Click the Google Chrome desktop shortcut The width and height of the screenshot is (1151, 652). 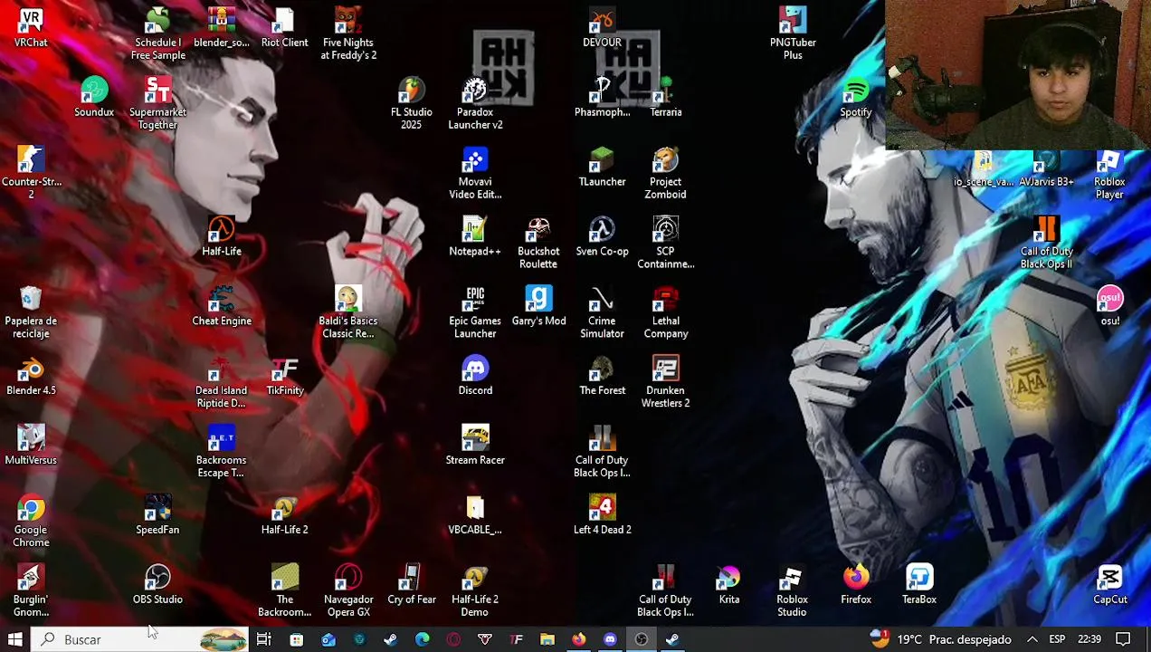click(31, 523)
